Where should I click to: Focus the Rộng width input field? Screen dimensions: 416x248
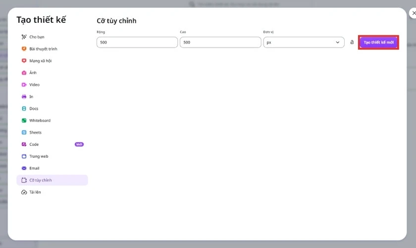137,42
